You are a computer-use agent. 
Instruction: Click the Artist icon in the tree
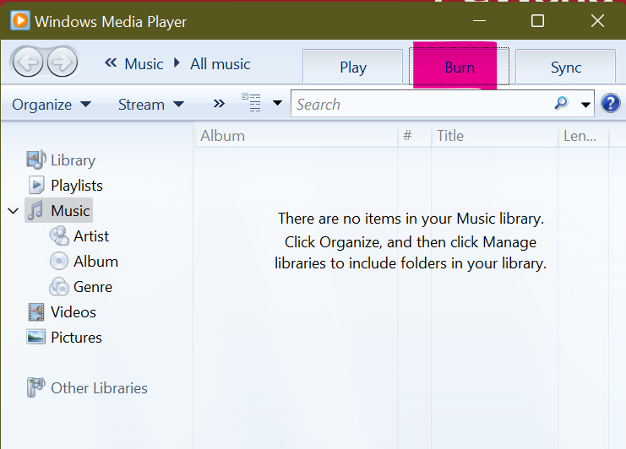59,235
